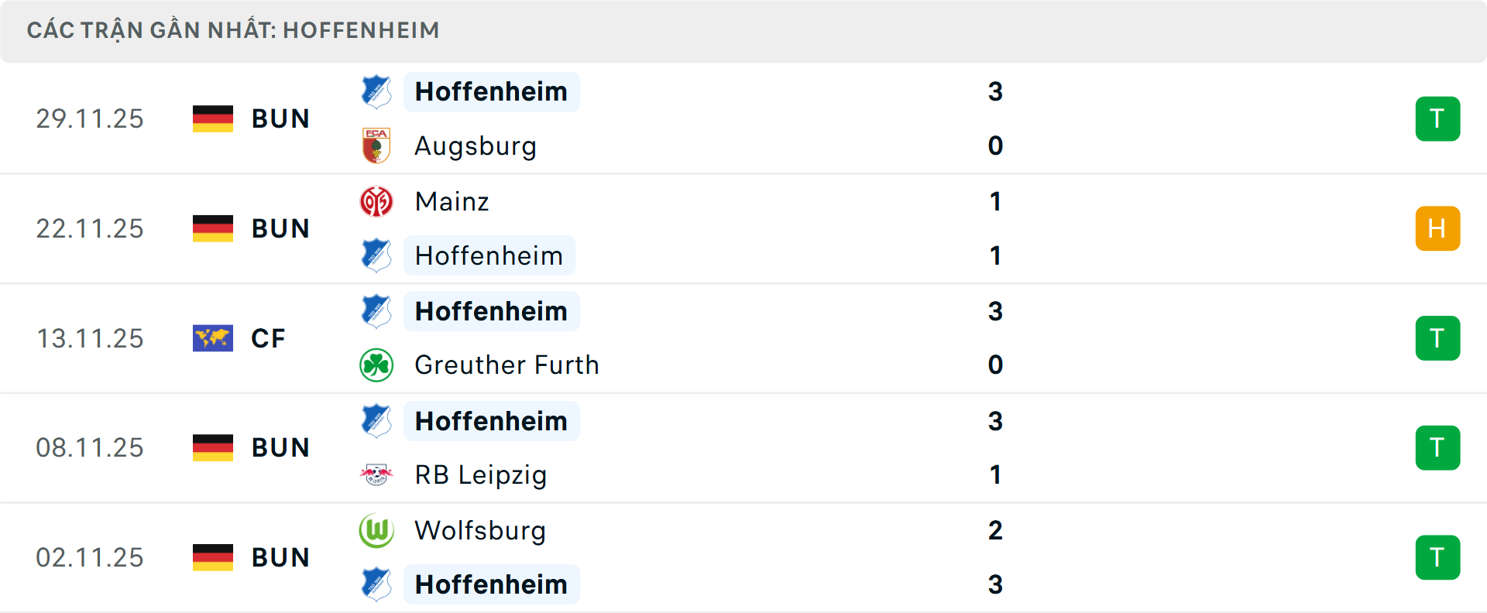Click the Wolfsburg team name text
This screenshot has height=613, width=1487.
[479, 531]
